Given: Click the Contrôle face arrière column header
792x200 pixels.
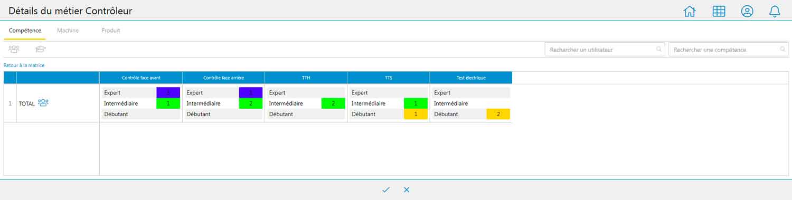Looking at the screenshot, I should [223, 78].
